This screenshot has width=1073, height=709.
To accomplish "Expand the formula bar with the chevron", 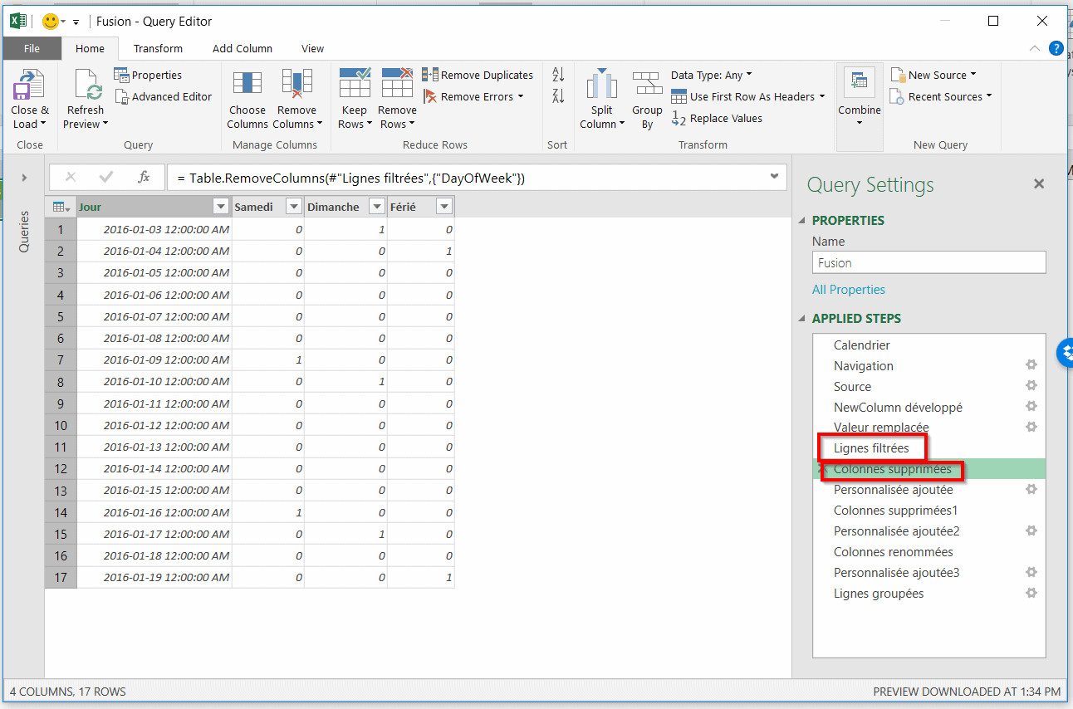I will click(774, 177).
